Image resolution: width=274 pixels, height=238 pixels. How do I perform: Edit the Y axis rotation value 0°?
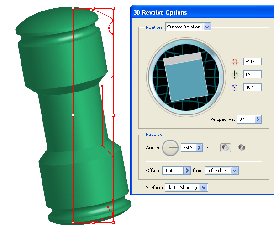(x=253, y=75)
